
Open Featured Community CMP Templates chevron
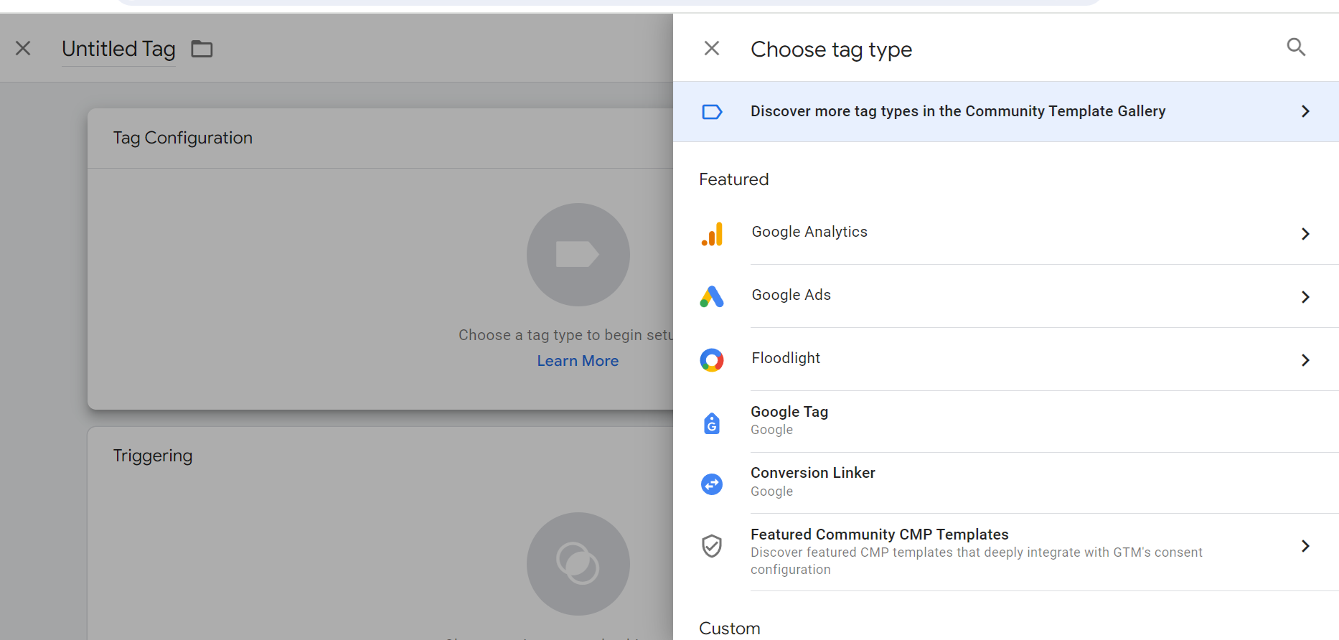coord(1305,546)
